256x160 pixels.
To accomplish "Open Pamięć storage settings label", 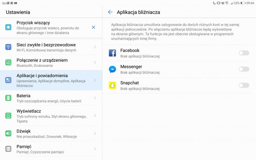I will tap(24, 147).
